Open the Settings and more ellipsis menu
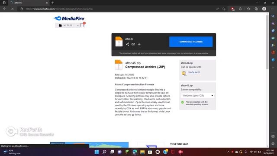Image resolution: width=277 pixels, height=156 pixels. pyautogui.click(x=272, y=9)
